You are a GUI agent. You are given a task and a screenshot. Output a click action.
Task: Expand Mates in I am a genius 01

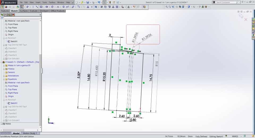coord(4,66)
